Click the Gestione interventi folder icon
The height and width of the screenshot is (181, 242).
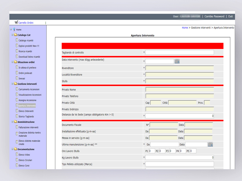click(15, 84)
